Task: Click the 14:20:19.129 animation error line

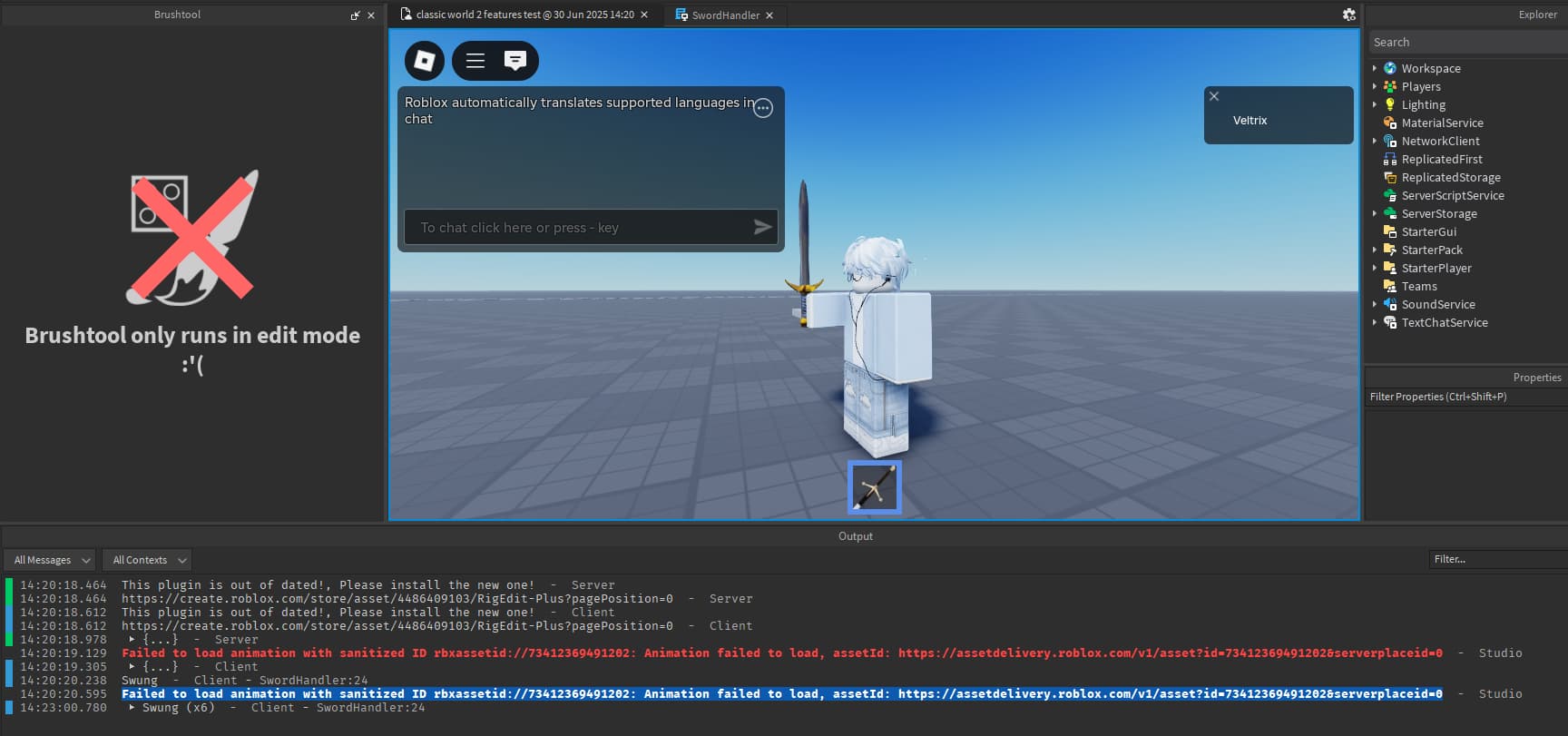Action: (x=782, y=653)
